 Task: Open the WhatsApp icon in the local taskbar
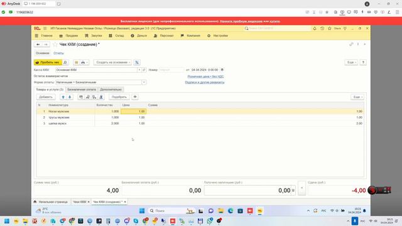210,220
